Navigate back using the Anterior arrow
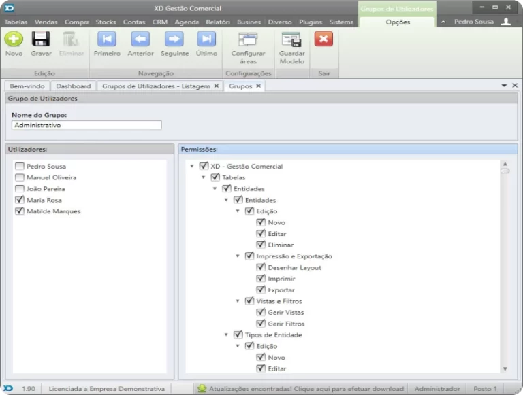 click(140, 39)
